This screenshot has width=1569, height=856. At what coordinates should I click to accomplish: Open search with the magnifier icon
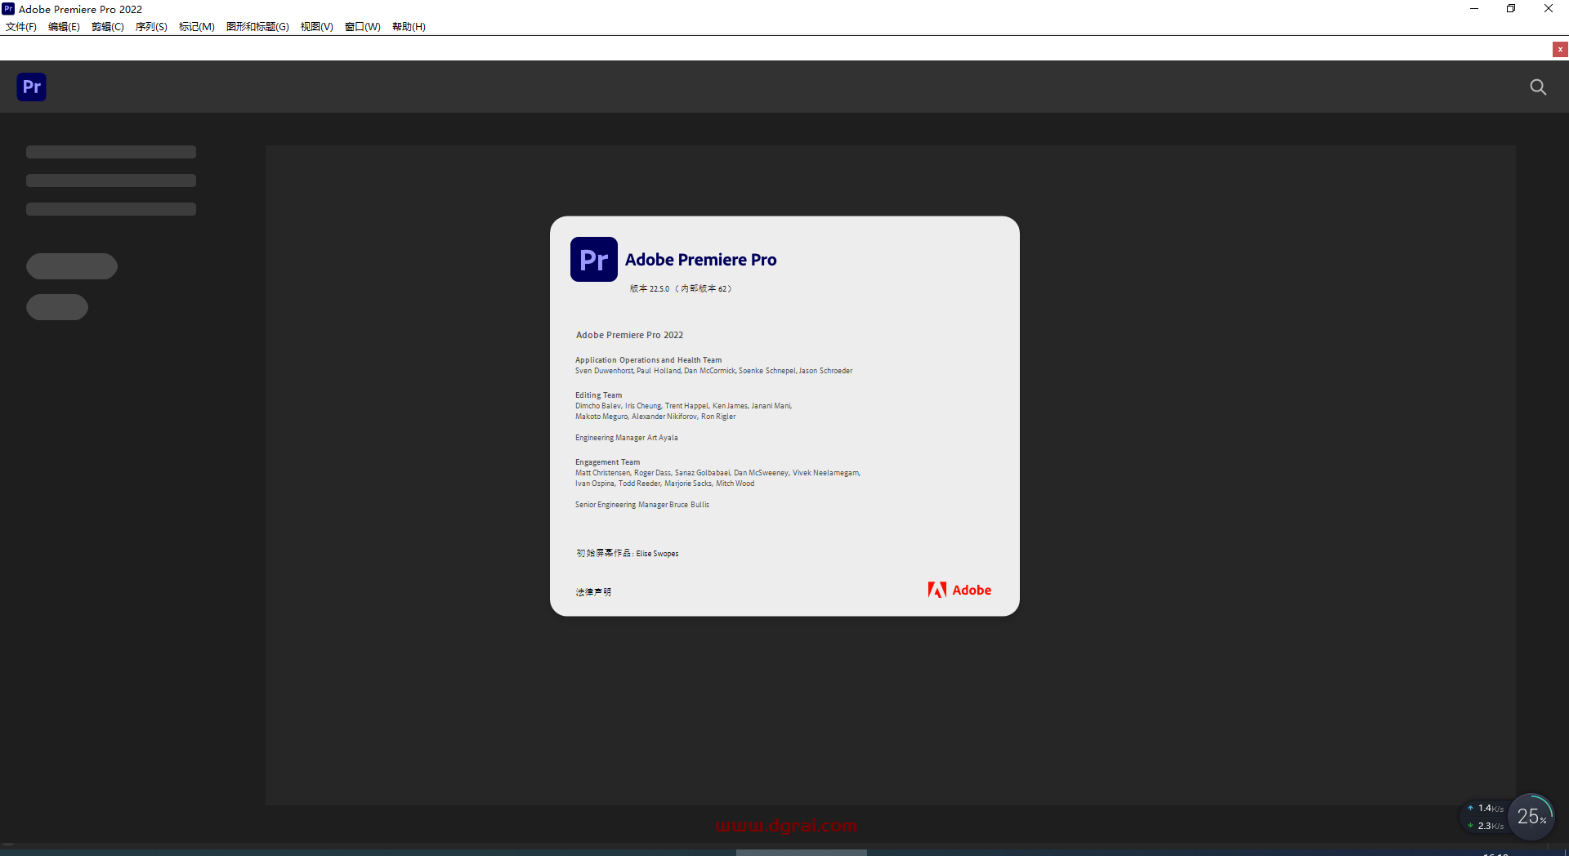pyautogui.click(x=1538, y=87)
